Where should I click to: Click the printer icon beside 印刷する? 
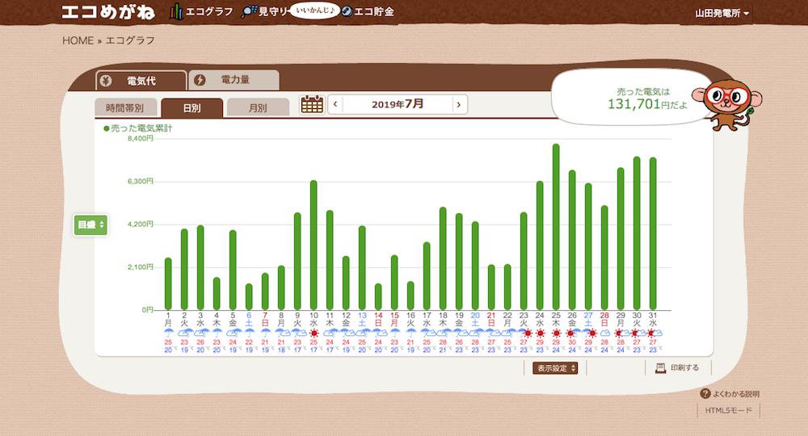click(x=660, y=367)
